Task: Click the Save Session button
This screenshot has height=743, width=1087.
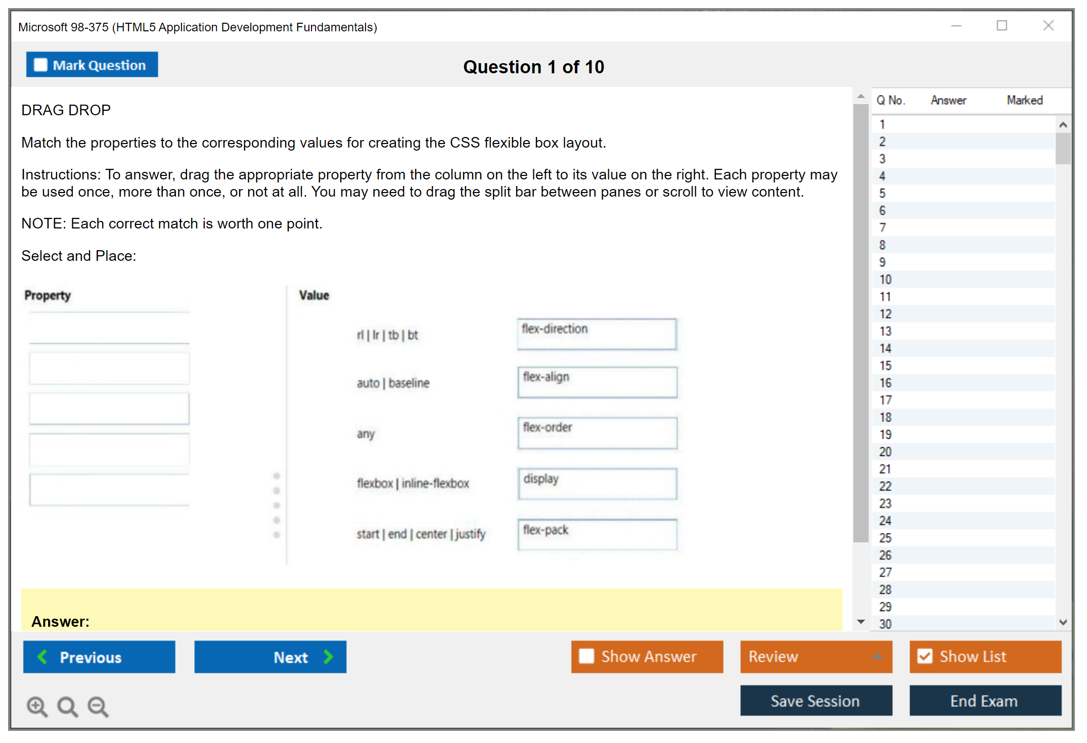Action: 816,701
